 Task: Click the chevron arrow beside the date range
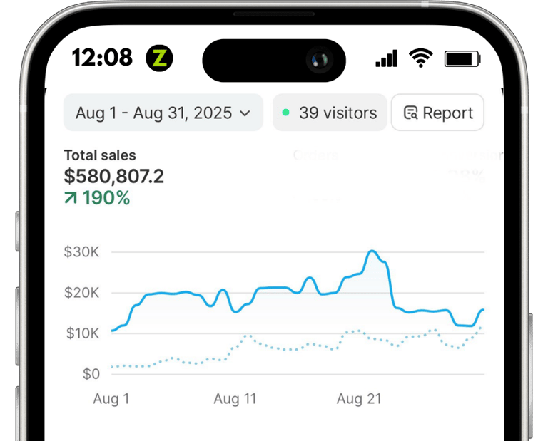point(245,113)
